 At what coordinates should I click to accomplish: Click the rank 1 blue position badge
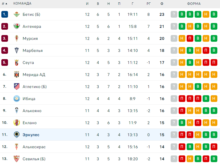coord(5,14)
